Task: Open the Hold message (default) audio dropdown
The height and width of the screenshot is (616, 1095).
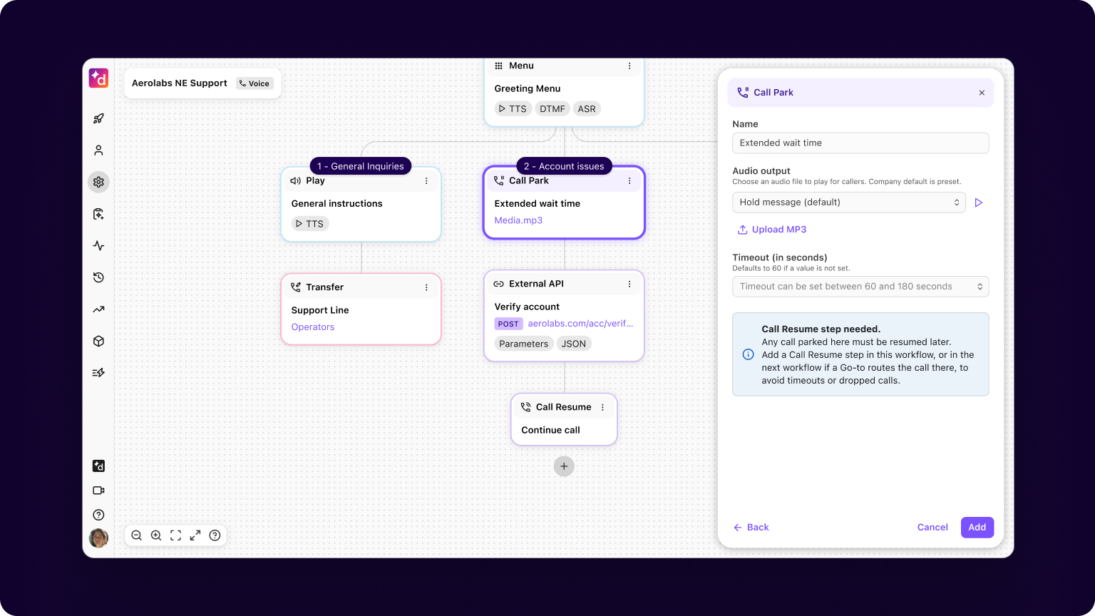Action: pyautogui.click(x=848, y=202)
